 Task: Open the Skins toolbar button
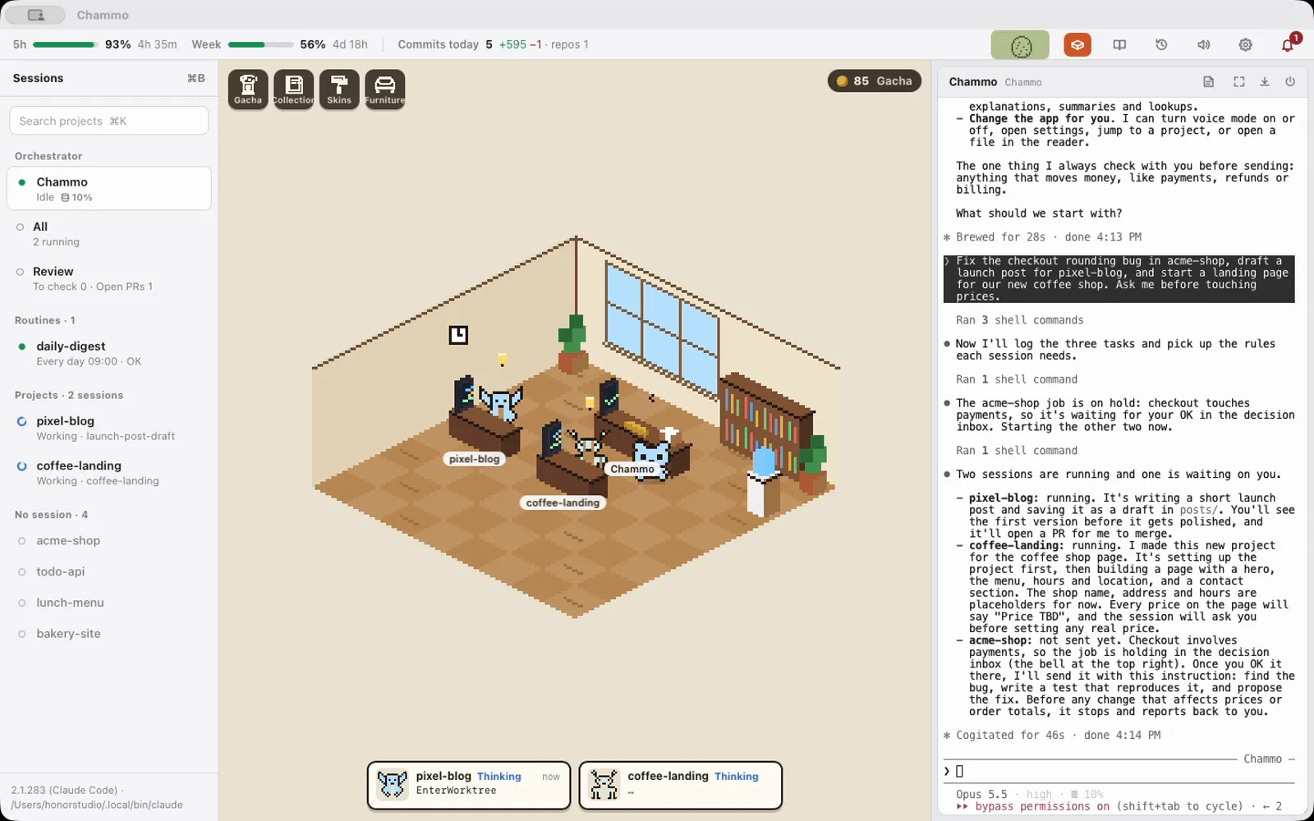click(x=339, y=89)
